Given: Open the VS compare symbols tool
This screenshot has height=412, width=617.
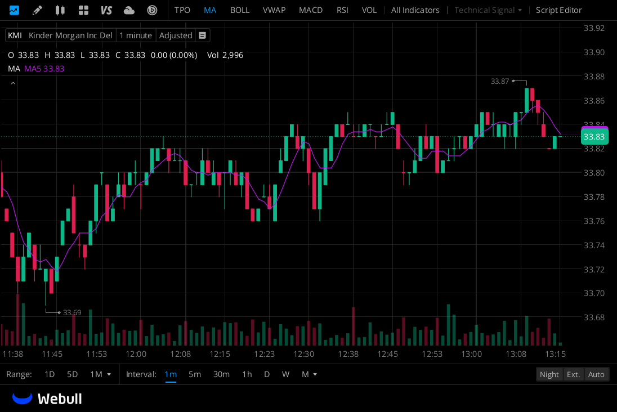Looking at the screenshot, I should coord(106,10).
